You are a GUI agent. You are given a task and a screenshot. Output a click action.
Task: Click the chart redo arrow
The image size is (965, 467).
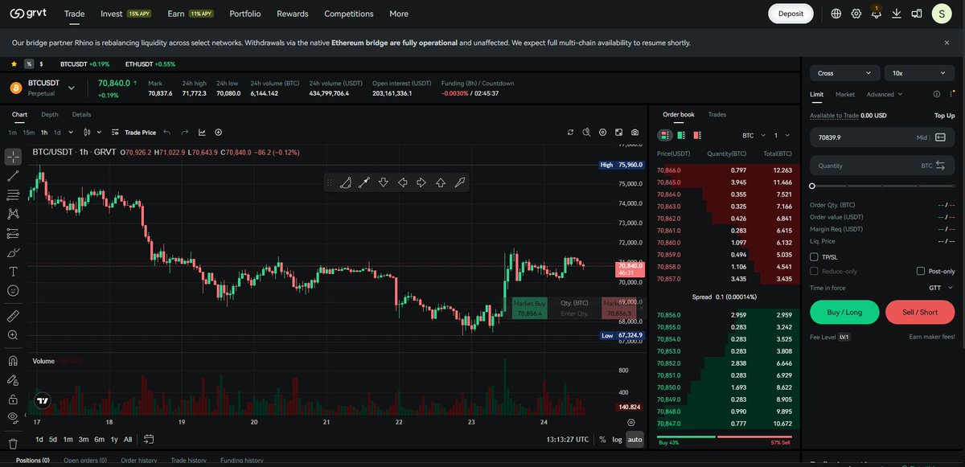tap(184, 132)
